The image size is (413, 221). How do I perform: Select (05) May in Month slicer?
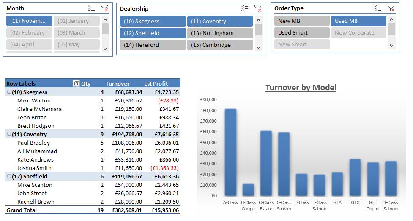(77, 44)
